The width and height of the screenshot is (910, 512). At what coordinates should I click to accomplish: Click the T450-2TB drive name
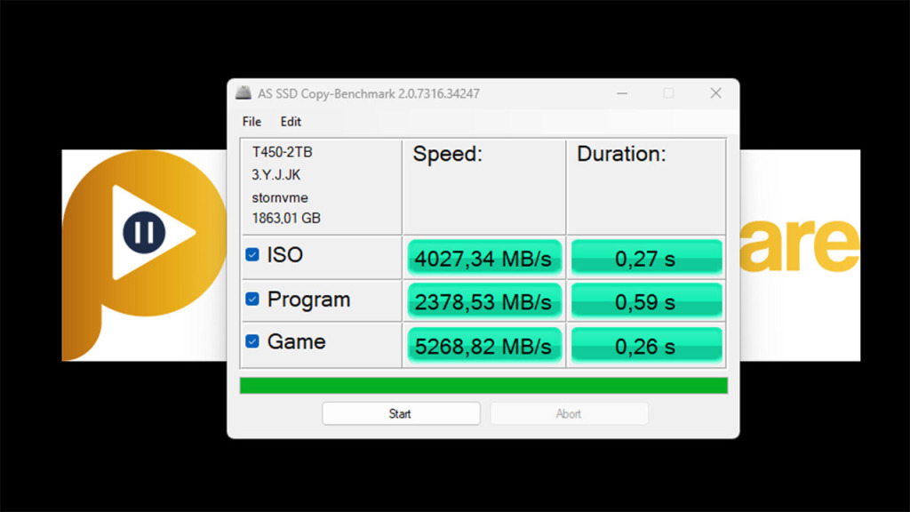[282, 152]
